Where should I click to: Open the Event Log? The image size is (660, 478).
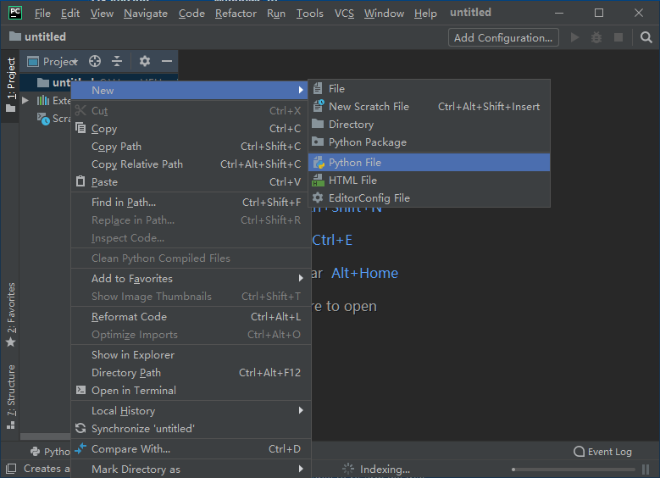[602, 452]
